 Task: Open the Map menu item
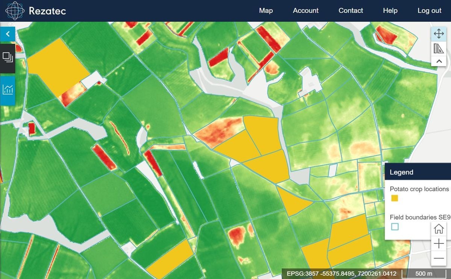tap(266, 11)
